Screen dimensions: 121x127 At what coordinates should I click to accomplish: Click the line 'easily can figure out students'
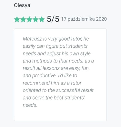(55, 46)
